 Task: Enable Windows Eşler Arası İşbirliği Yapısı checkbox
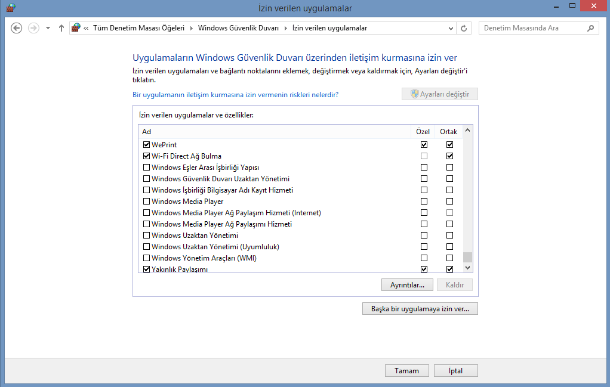click(146, 168)
